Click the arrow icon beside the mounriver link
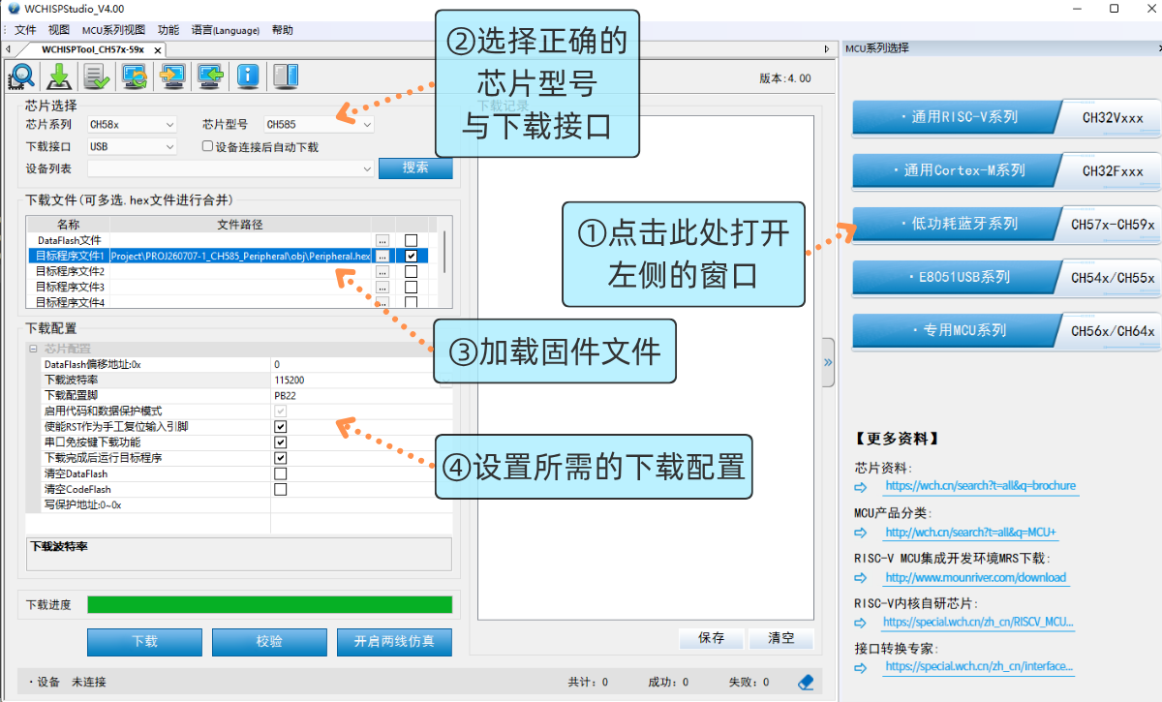 click(x=861, y=578)
